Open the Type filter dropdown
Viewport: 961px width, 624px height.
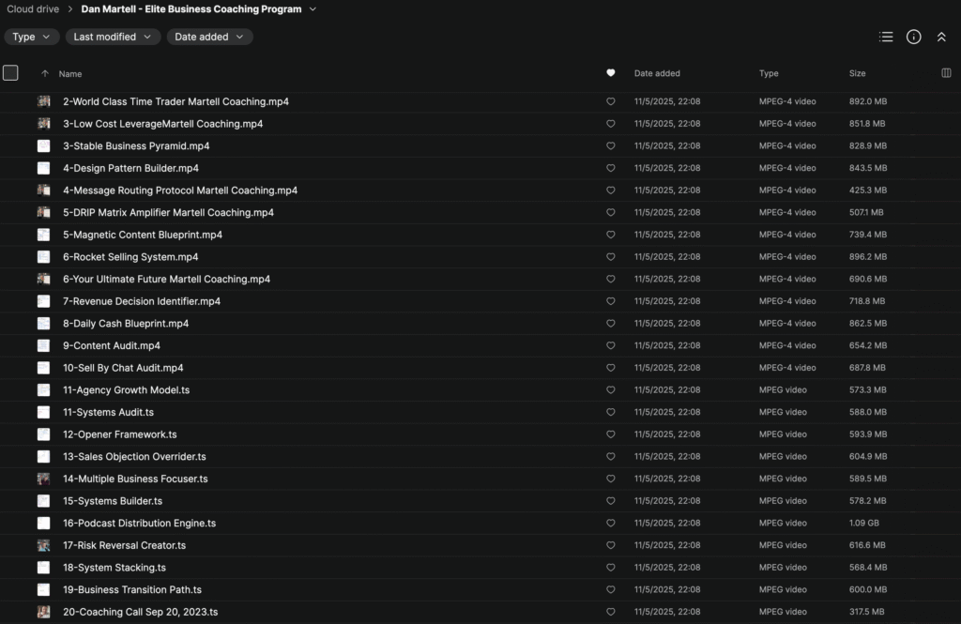31,37
